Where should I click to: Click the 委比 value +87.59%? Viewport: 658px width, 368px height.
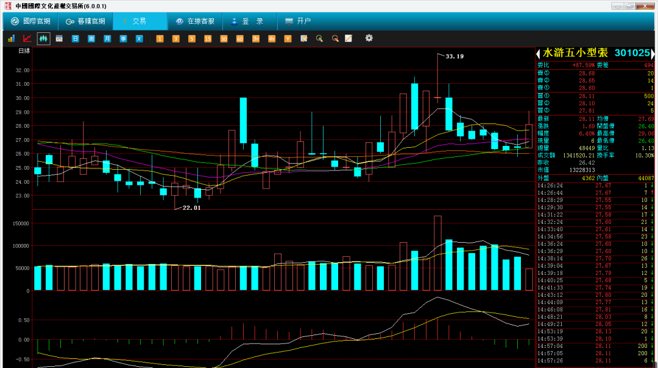(584, 65)
